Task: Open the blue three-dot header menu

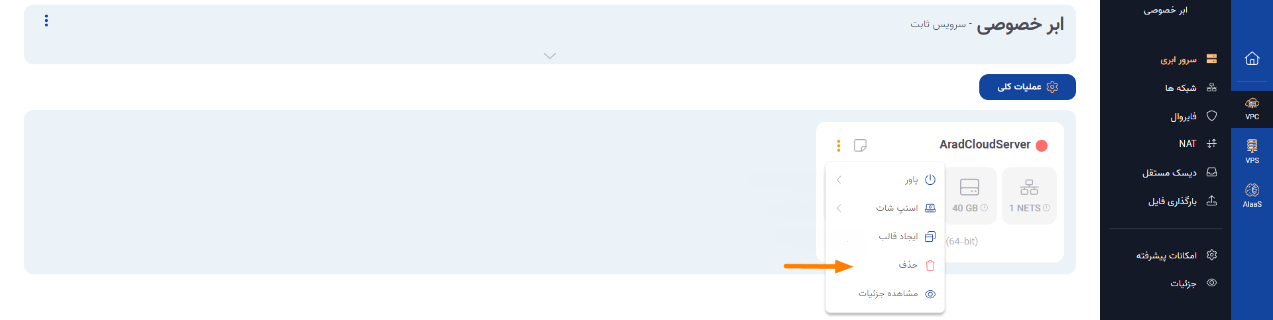Action: click(x=46, y=21)
